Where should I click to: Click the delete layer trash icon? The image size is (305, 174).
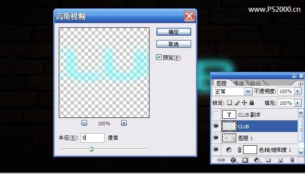click(292, 160)
